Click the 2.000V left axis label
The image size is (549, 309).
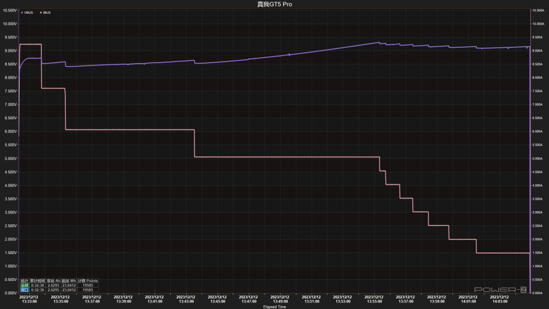(x=10, y=239)
